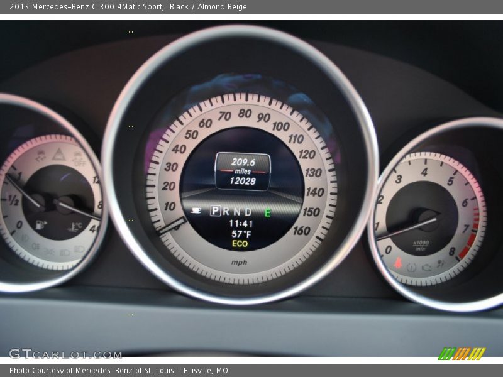Click the 160 mark on speedometer
This screenshot has width=503, height=377.
coord(302,231)
